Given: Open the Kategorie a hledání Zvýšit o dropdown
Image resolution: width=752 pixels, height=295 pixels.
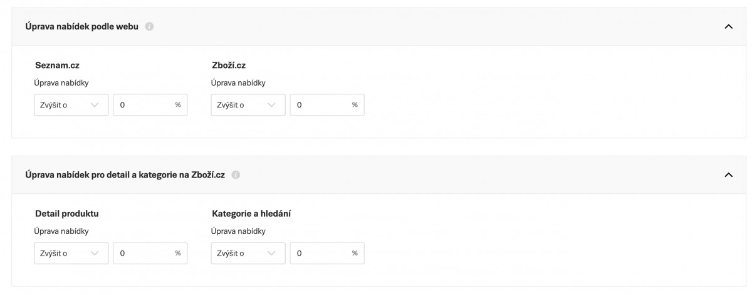Looking at the screenshot, I should point(248,253).
